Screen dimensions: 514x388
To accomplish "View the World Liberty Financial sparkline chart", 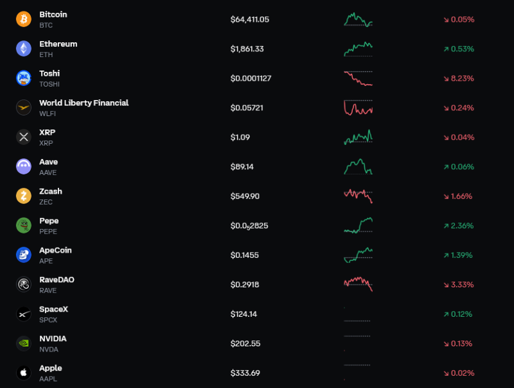I will coord(358,108).
